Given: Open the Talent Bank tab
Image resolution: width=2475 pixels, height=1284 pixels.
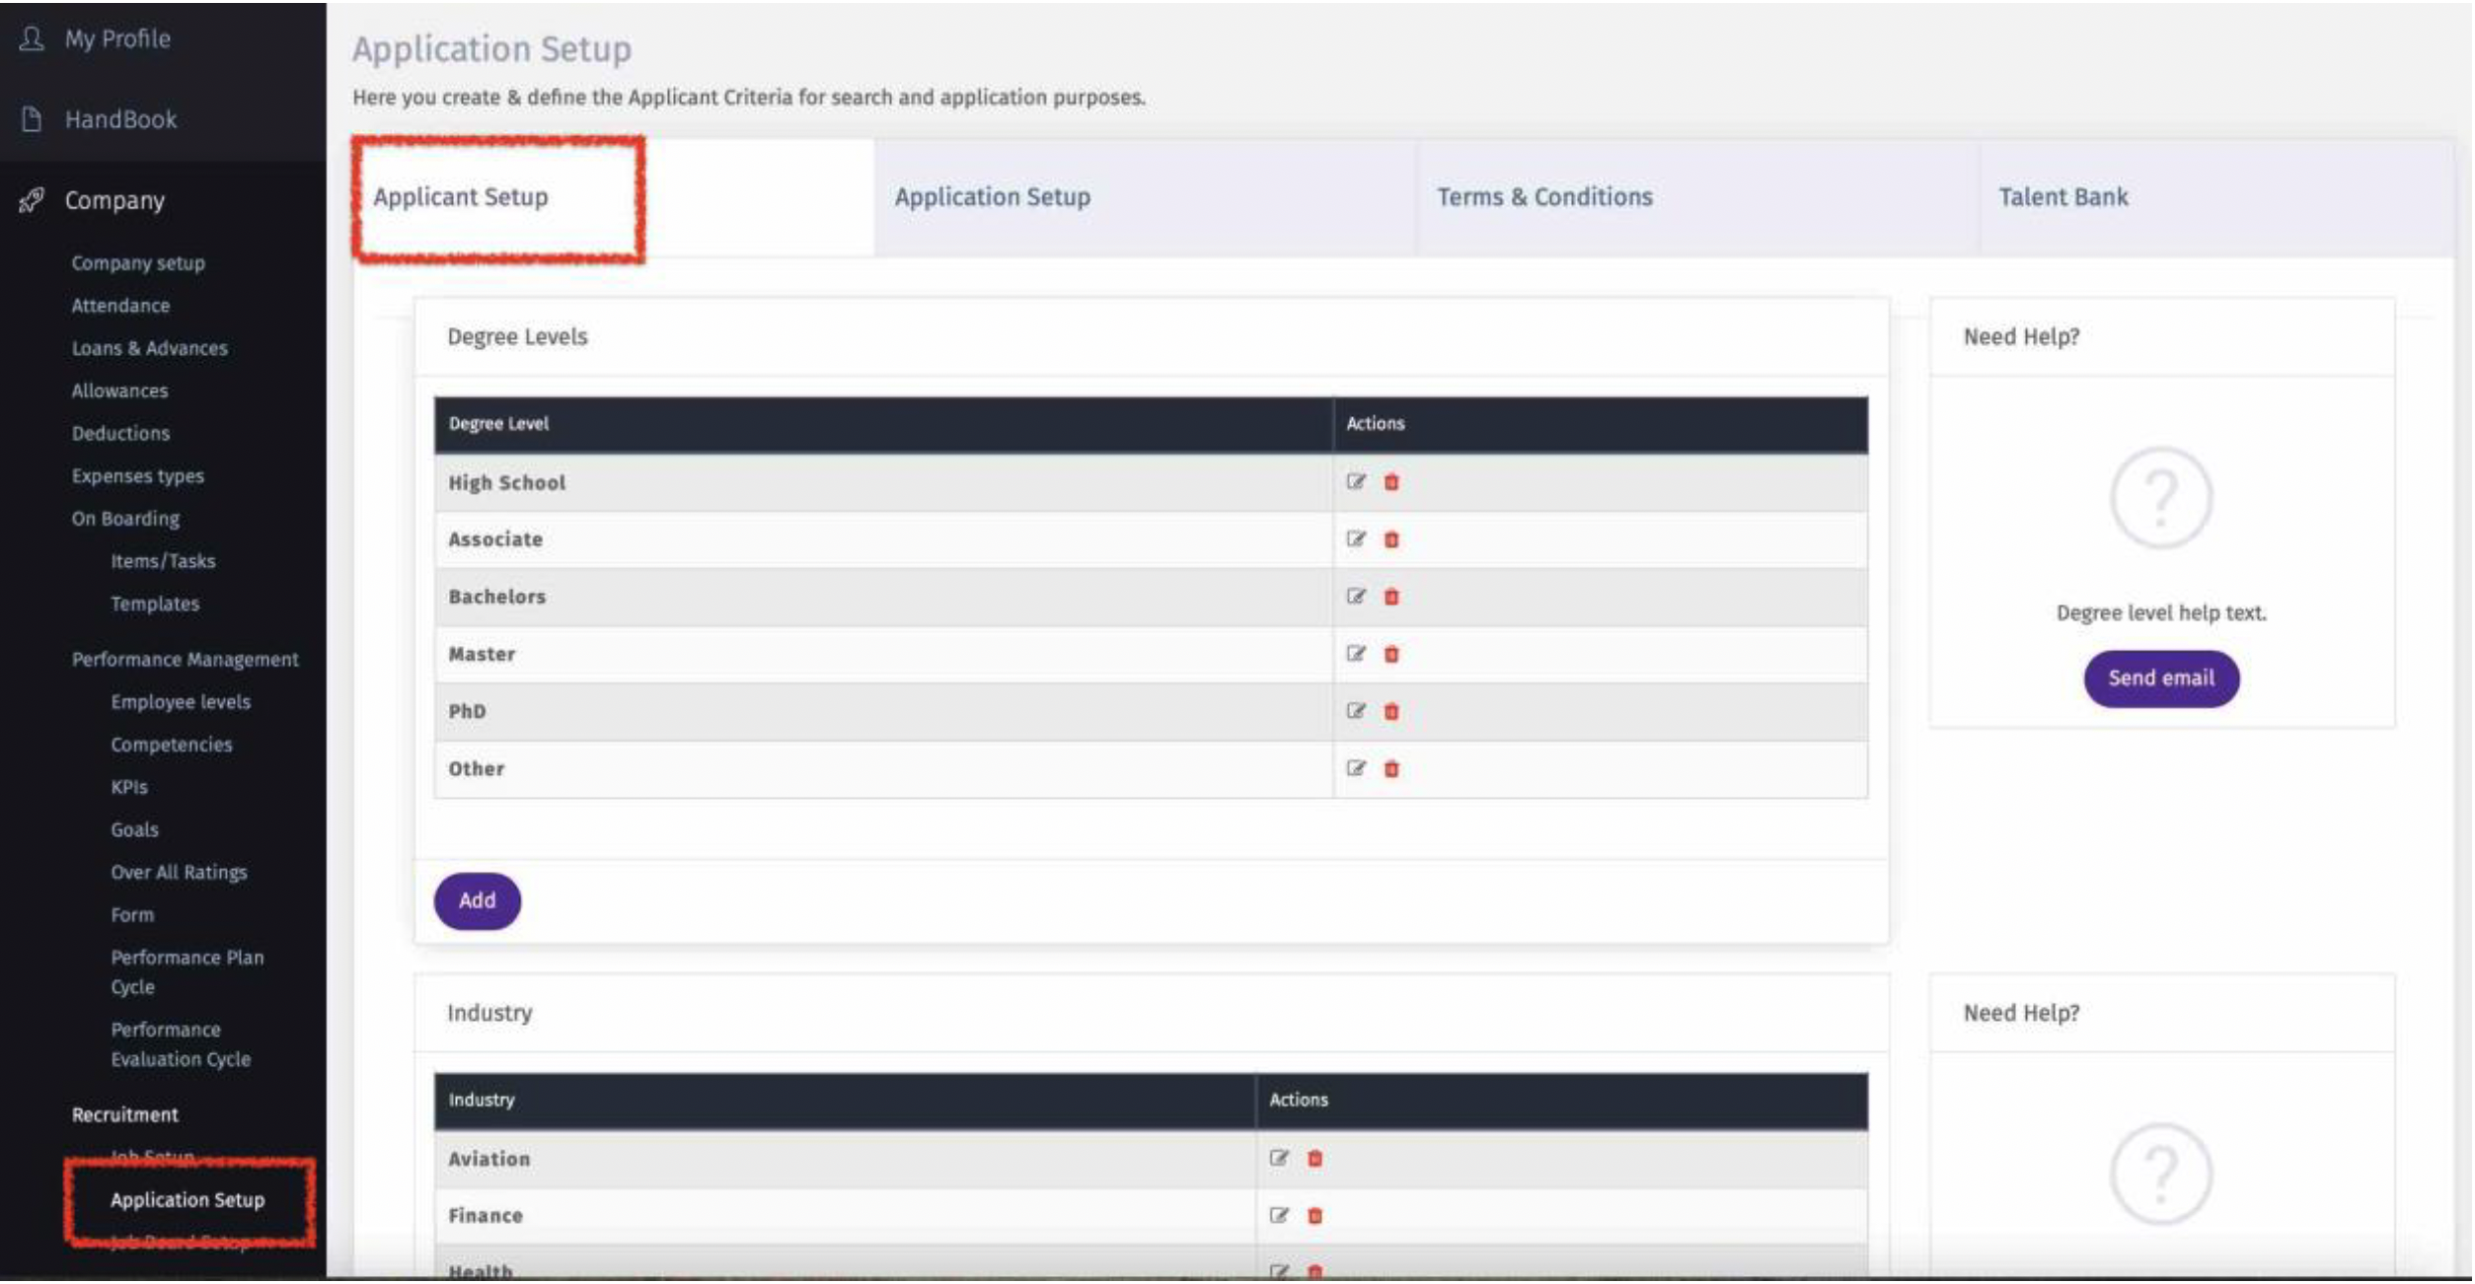Looking at the screenshot, I should [x=2062, y=197].
